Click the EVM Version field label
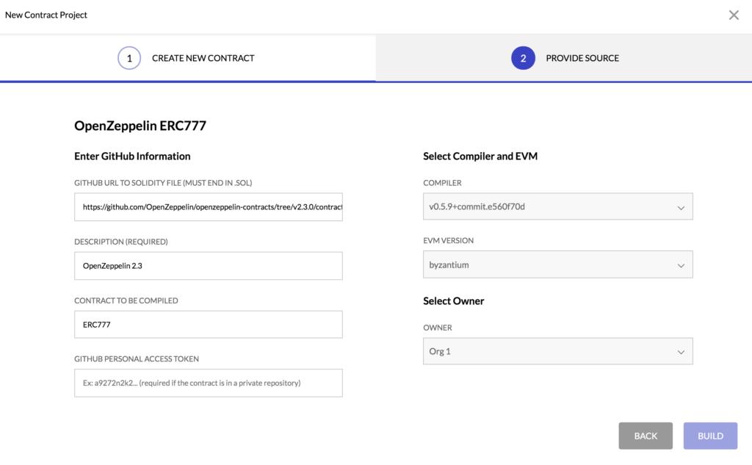This screenshot has width=752, height=465. click(x=448, y=240)
